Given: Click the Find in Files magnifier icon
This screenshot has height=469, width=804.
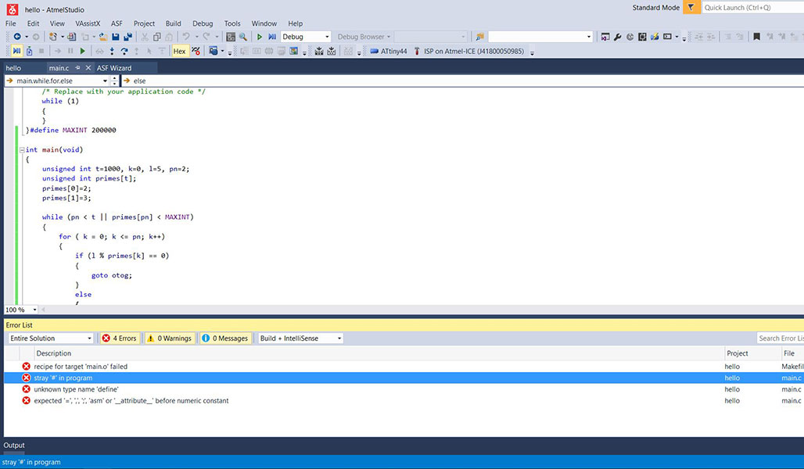Looking at the screenshot, I should coord(243,37).
